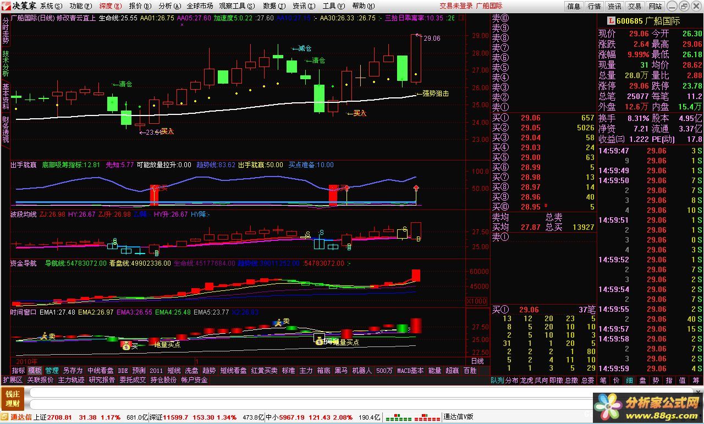704x424 pixels.
Task: Open the 主力轨迹 tab
Action: tap(71, 379)
